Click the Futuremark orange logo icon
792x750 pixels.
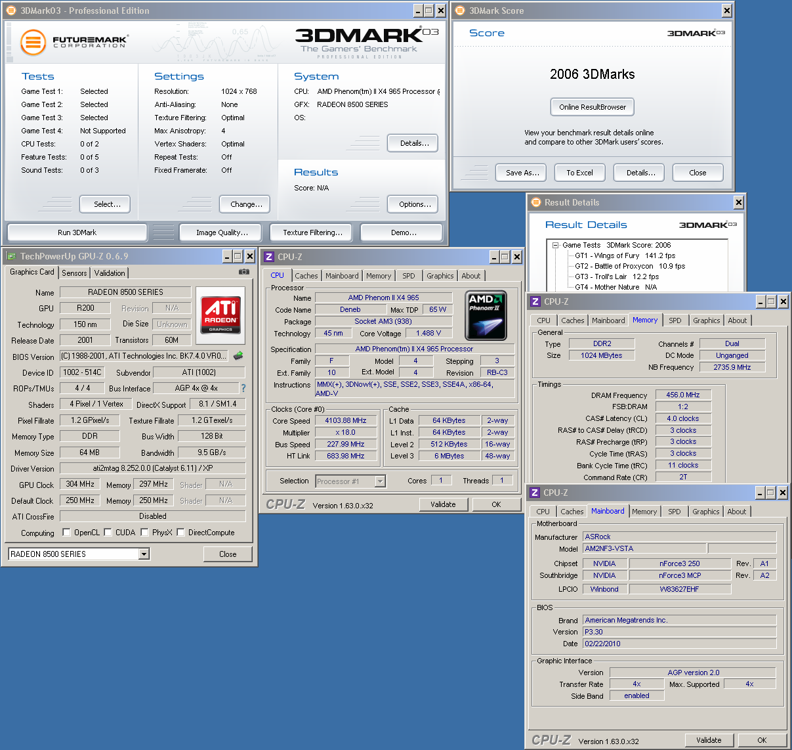(33, 42)
